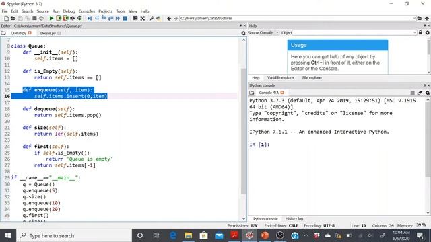
Task: Undock the IPython console pane
Action: 424,85
